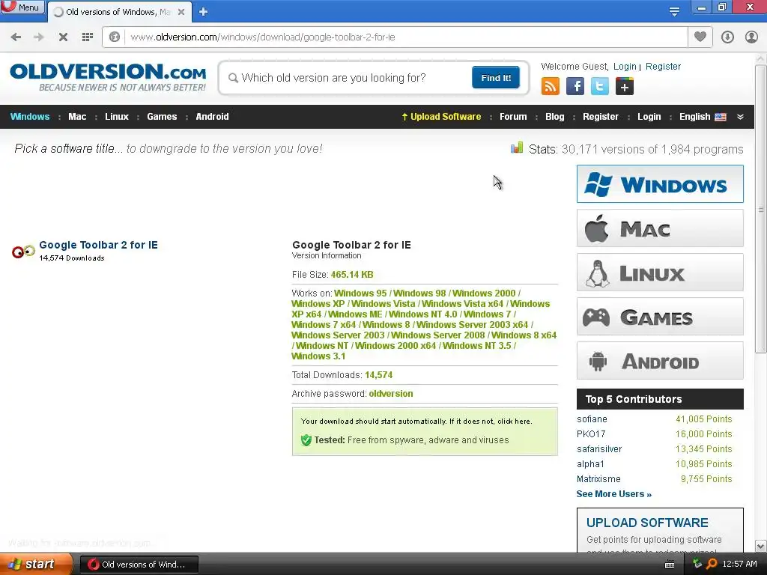Click the Windows 3.1 compatibility link
The height and width of the screenshot is (575, 767).
tap(318, 356)
